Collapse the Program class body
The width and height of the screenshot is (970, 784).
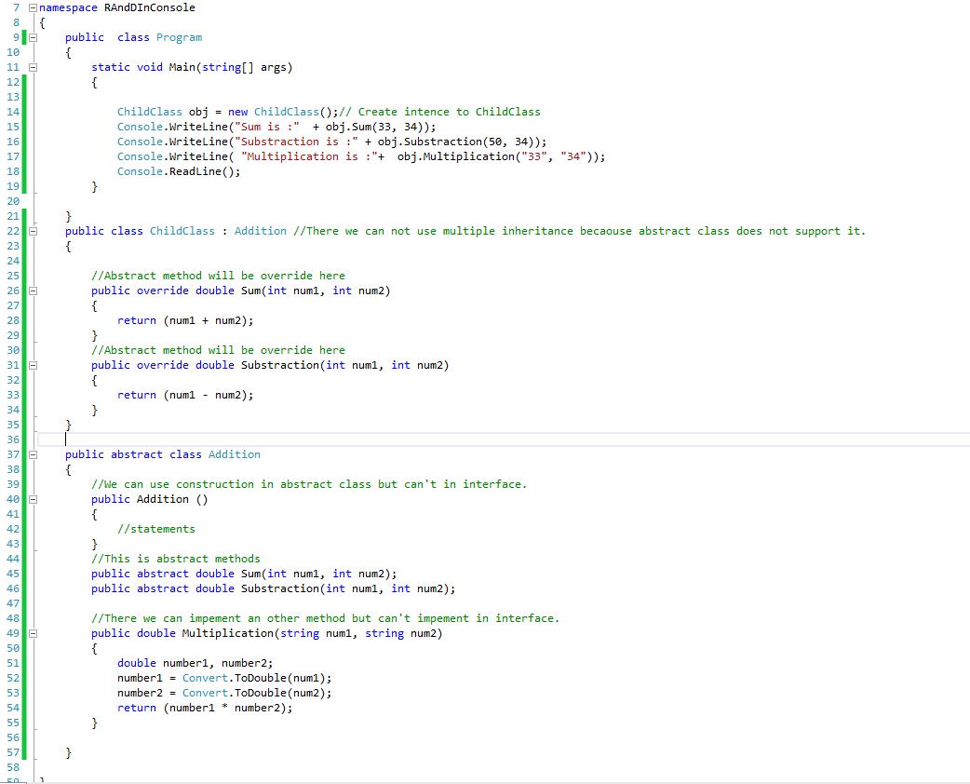[32, 37]
